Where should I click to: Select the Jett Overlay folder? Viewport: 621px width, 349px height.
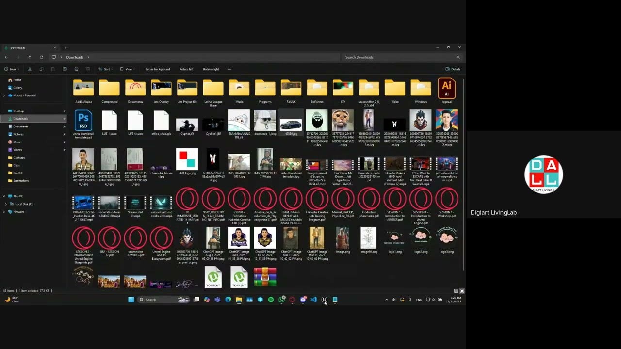tap(161, 91)
